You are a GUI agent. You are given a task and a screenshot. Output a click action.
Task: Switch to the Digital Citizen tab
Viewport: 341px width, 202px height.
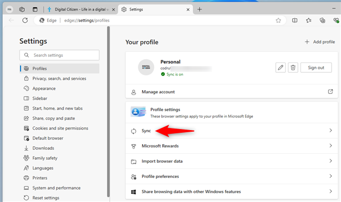pos(81,9)
